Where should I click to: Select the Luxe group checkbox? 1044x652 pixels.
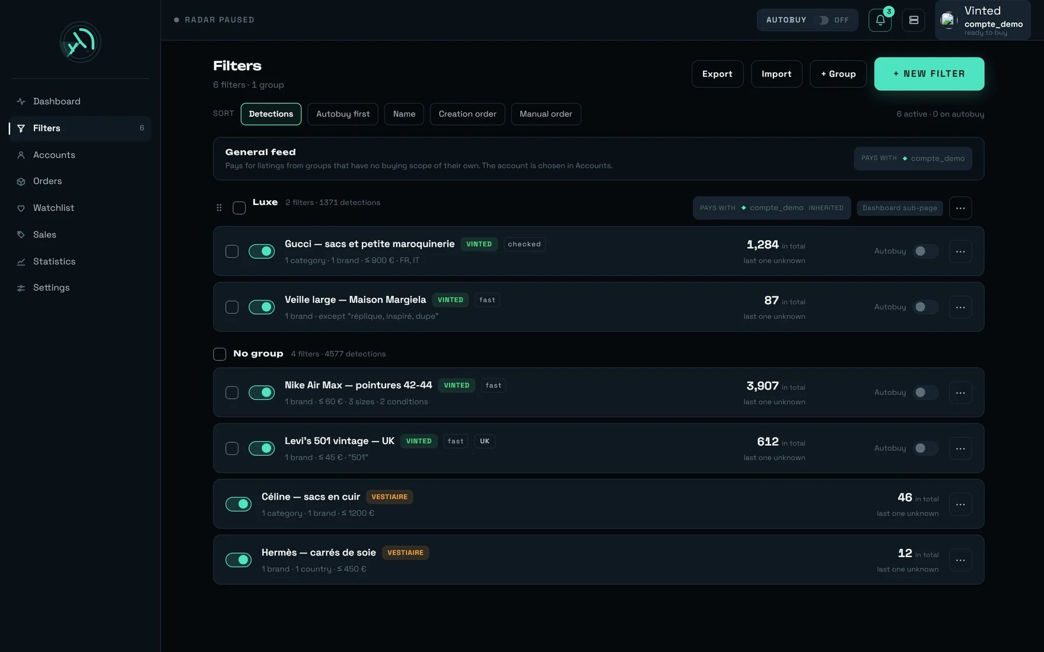click(x=239, y=208)
